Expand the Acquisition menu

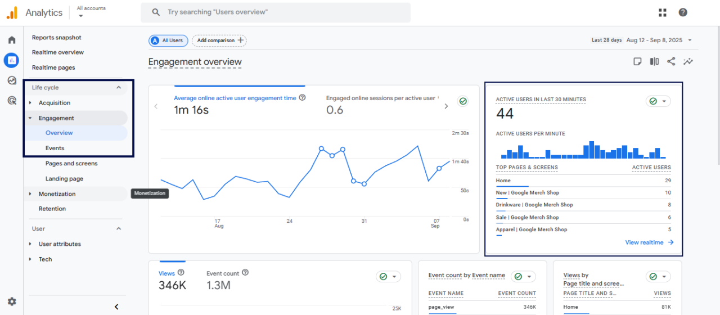pos(30,103)
